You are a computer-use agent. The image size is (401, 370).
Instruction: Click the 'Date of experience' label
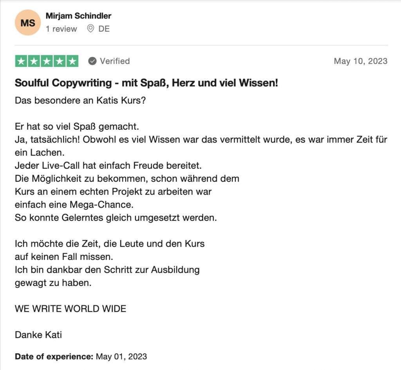tap(54, 357)
